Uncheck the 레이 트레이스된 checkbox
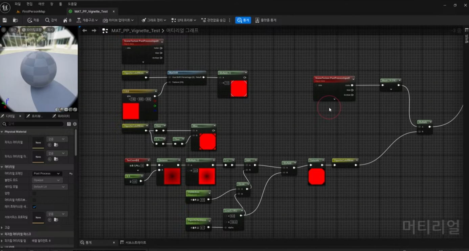 34,207
